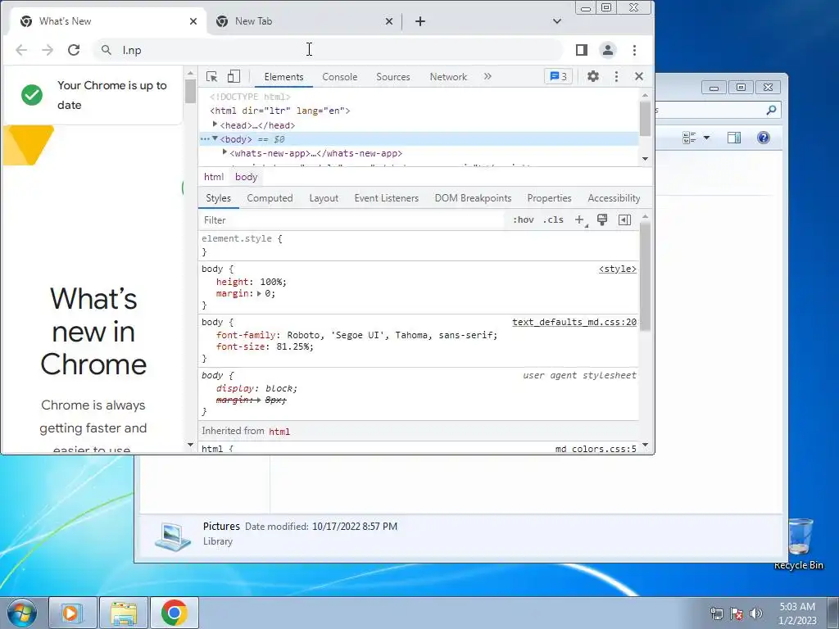
Task: Toggle the .cls class editor
Action: pyautogui.click(x=553, y=219)
